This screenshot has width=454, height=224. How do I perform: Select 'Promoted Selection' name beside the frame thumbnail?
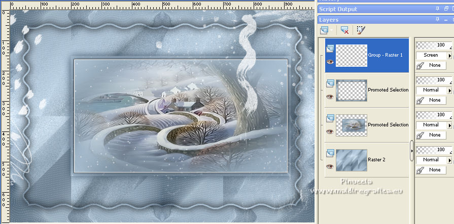388,90
